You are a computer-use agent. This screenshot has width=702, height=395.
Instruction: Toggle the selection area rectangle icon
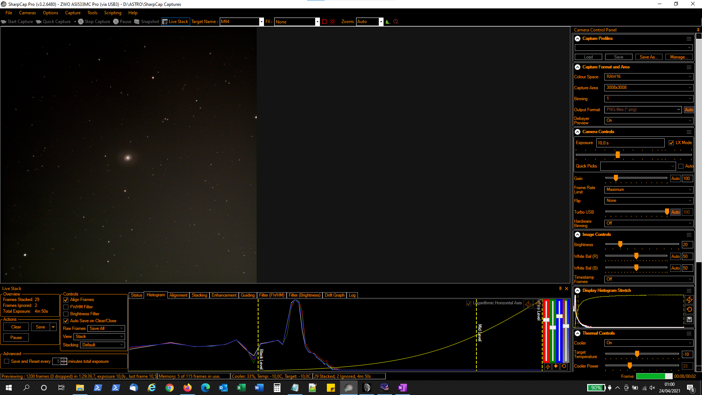click(324, 22)
